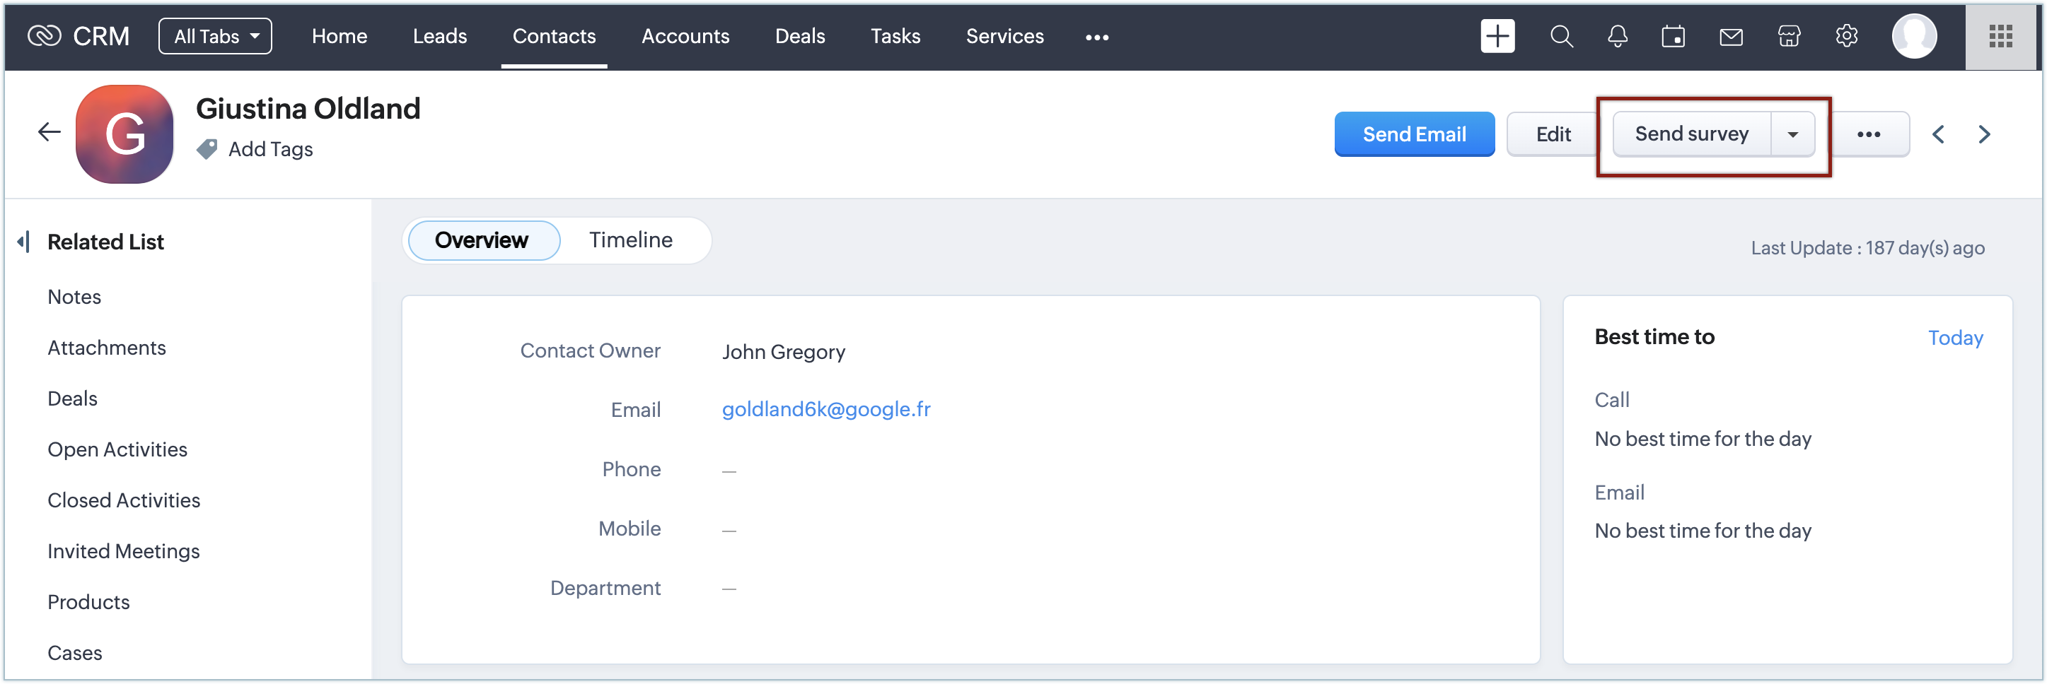Open the marketplace store icon
The height and width of the screenshot is (684, 2047).
[x=1789, y=37]
